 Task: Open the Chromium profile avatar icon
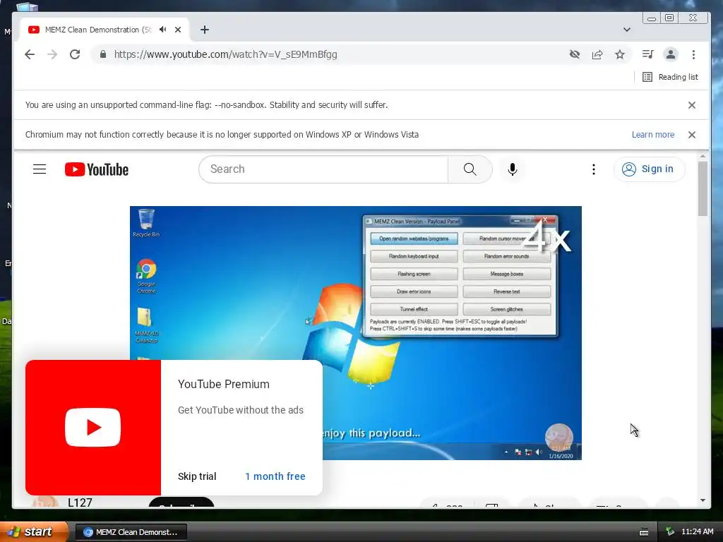(x=671, y=54)
